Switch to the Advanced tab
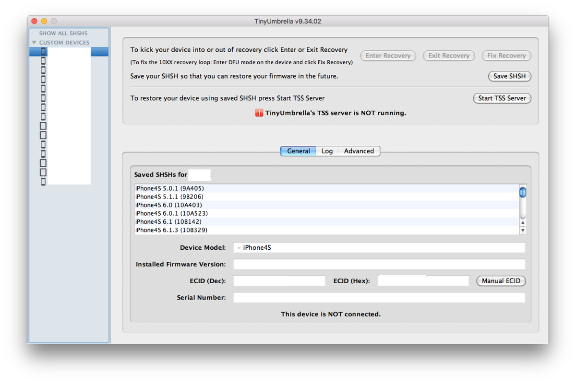576x383 pixels. tap(359, 151)
